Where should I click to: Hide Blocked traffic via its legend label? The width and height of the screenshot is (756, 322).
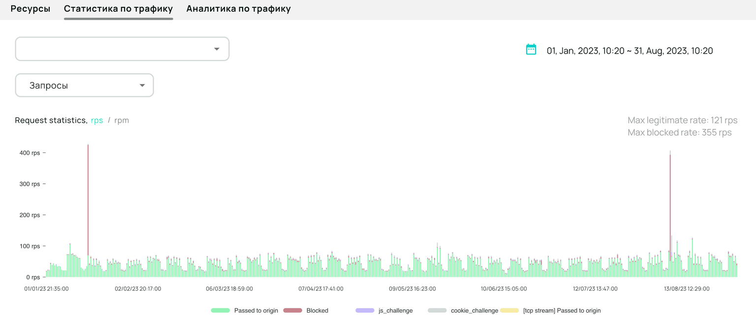coord(317,310)
